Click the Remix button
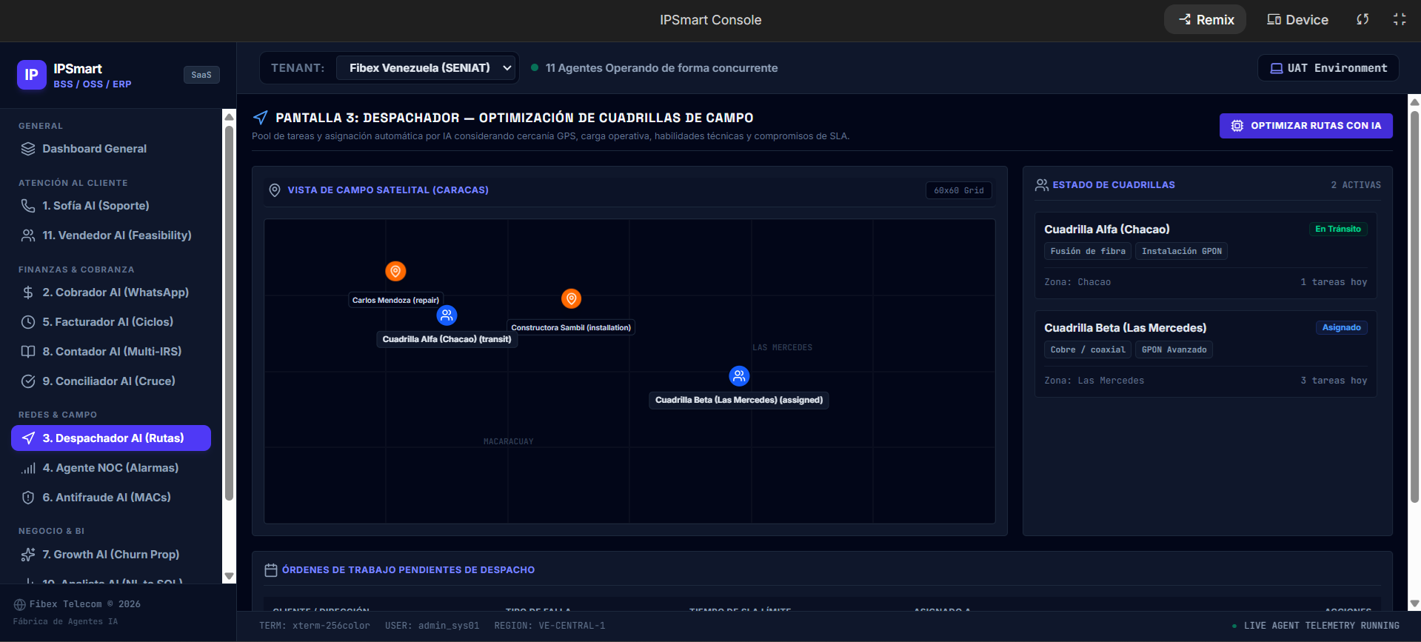This screenshot has width=1421, height=642. [x=1206, y=19]
